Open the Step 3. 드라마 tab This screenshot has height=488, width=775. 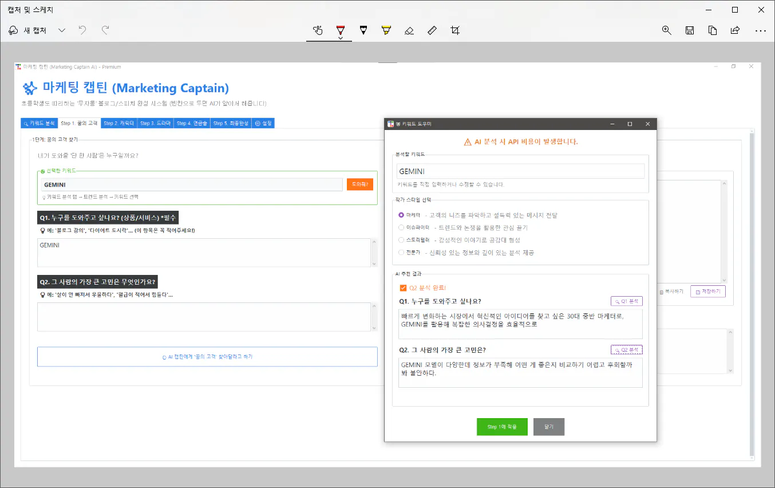pos(156,123)
